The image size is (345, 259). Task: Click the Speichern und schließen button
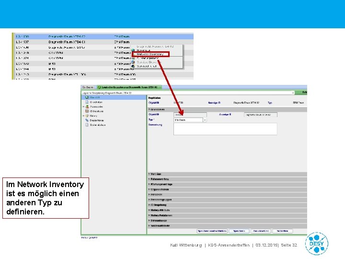(212, 231)
